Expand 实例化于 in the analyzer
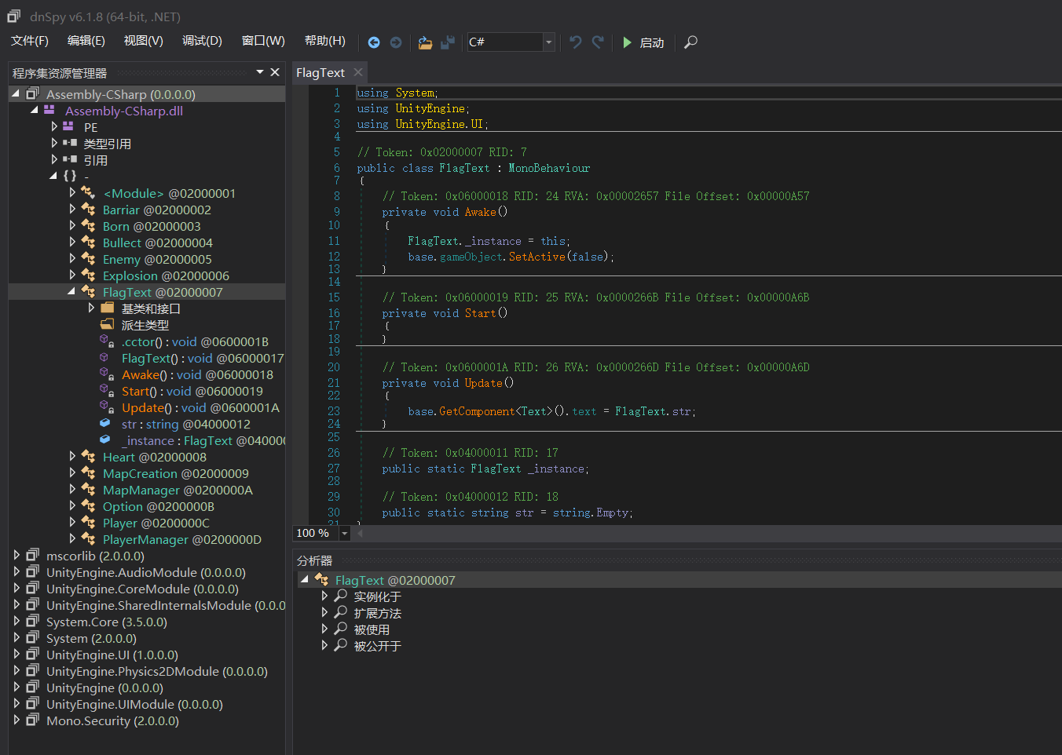 pyautogui.click(x=324, y=596)
